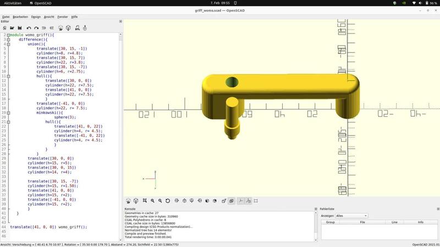Collapse the union() block fold marker
This screenshot has height=247, width=440.
click(8, 44)
